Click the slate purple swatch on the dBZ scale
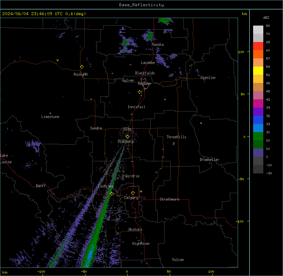283x276 pixels. 258,153
